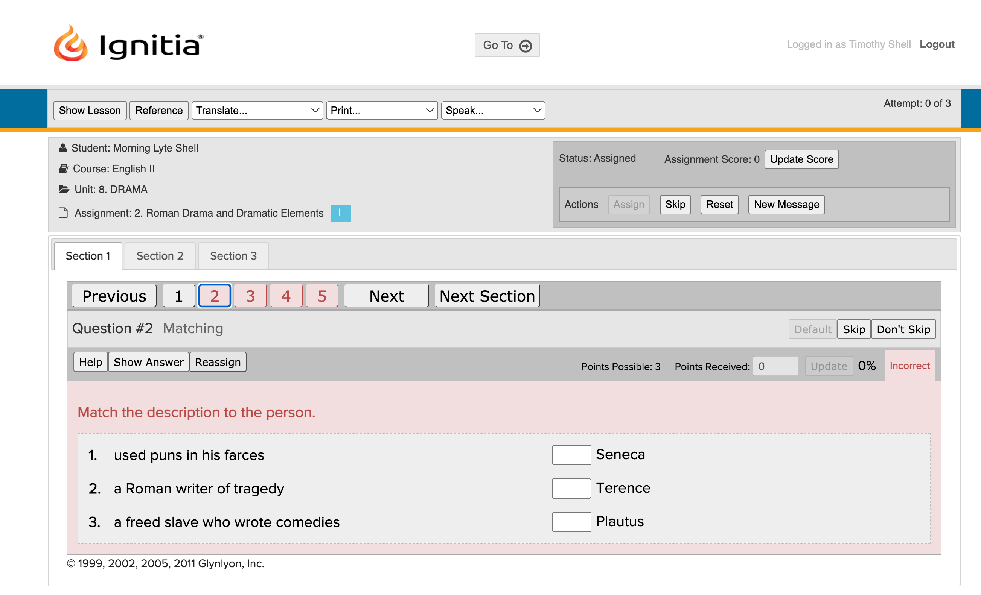This screenshot has height=595, width=981.
Task: Go to the Previous question
Action: click(x=114, y=296)
